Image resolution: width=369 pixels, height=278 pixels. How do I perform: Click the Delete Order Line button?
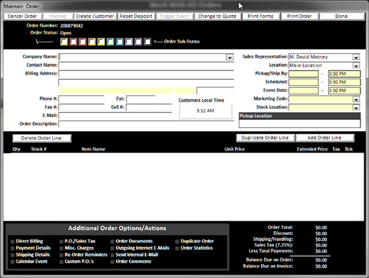tap(42, 138)
